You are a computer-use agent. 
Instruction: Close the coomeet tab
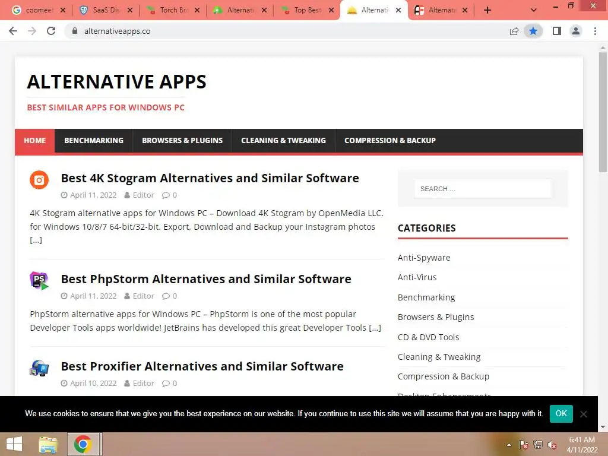click(63, 11)
